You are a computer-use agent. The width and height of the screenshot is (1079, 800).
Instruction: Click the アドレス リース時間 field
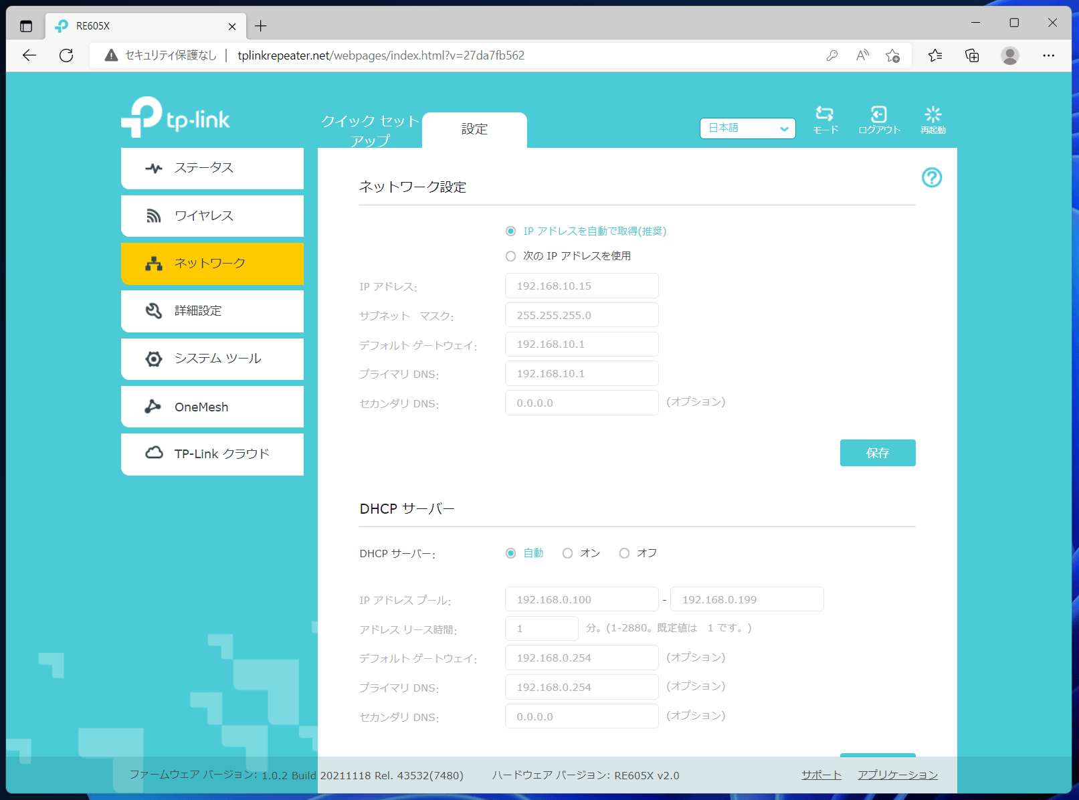[x=542, y=629]
